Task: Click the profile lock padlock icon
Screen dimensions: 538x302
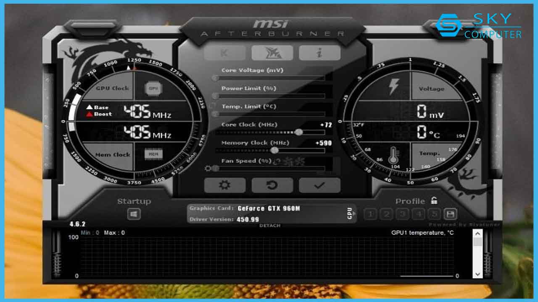Action: click(434, 200)
